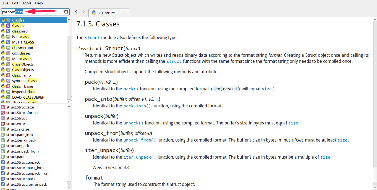
Task: Click the class icon beside symtable.Class
Action: [8, 81]
